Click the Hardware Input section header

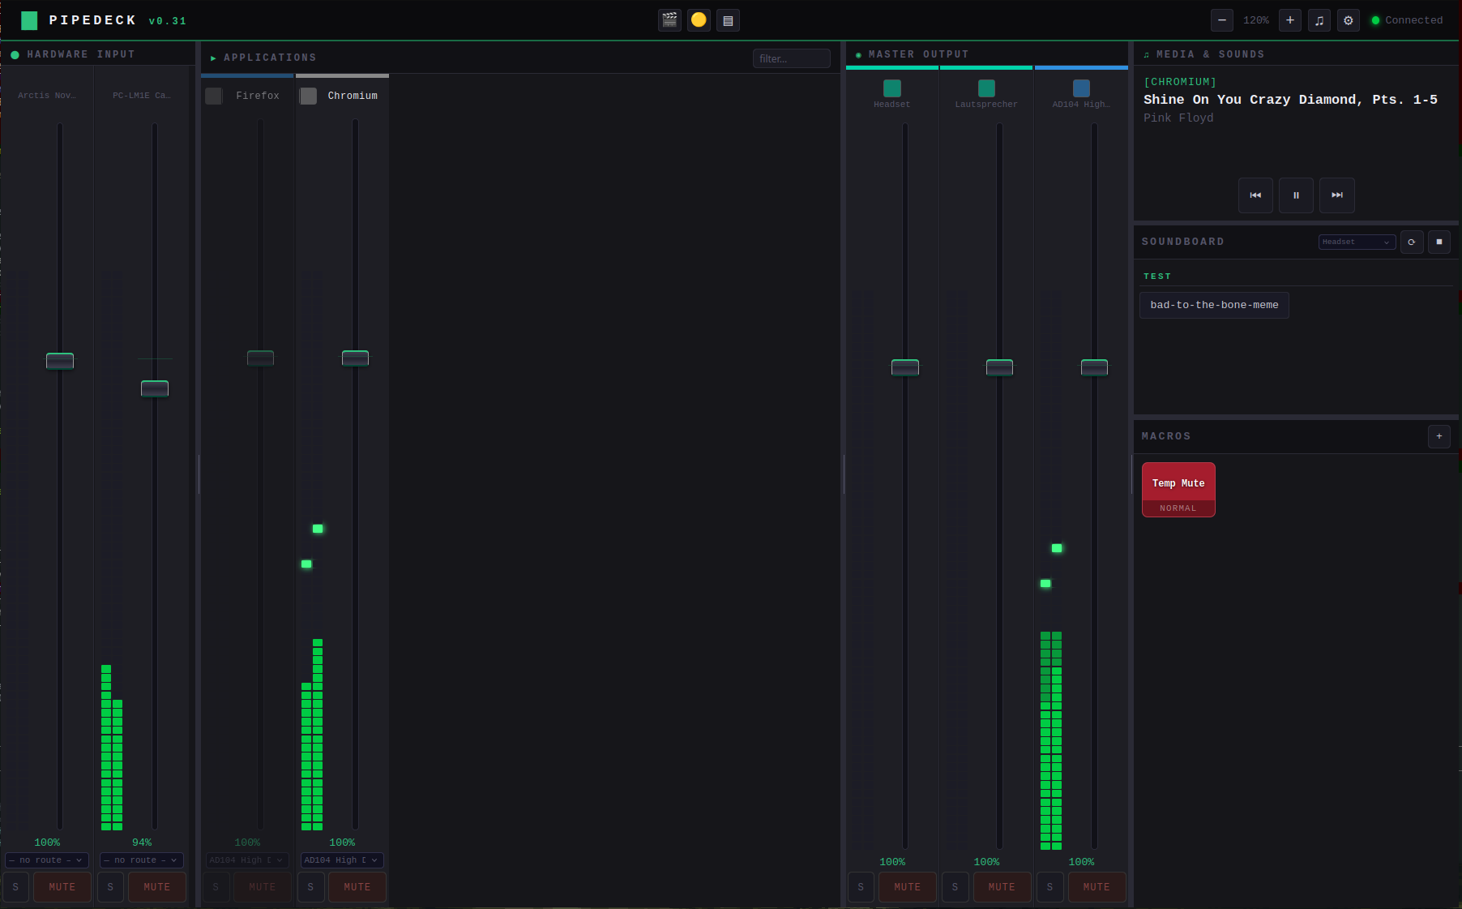[81, 54]
